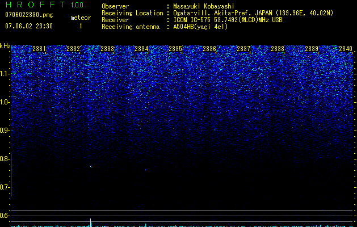Click the 2332 time marker

[x=73, y=49]
